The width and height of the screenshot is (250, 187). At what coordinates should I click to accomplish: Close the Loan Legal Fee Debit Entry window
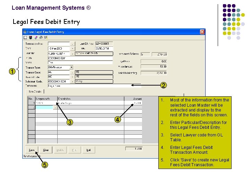click(x=202, y=32)
